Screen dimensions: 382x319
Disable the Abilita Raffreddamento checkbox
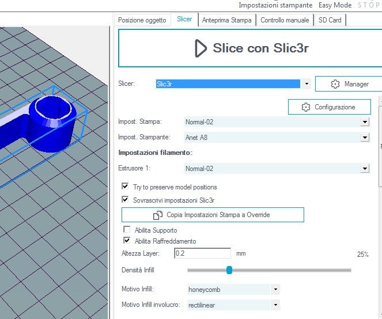point(127,241)
